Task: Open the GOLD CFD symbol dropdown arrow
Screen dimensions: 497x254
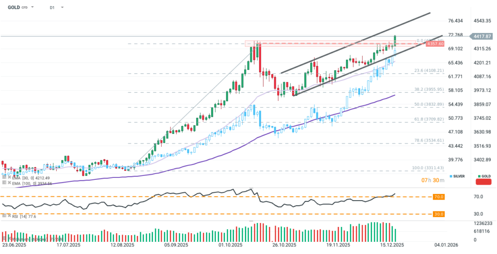Action: pos(33,8)
